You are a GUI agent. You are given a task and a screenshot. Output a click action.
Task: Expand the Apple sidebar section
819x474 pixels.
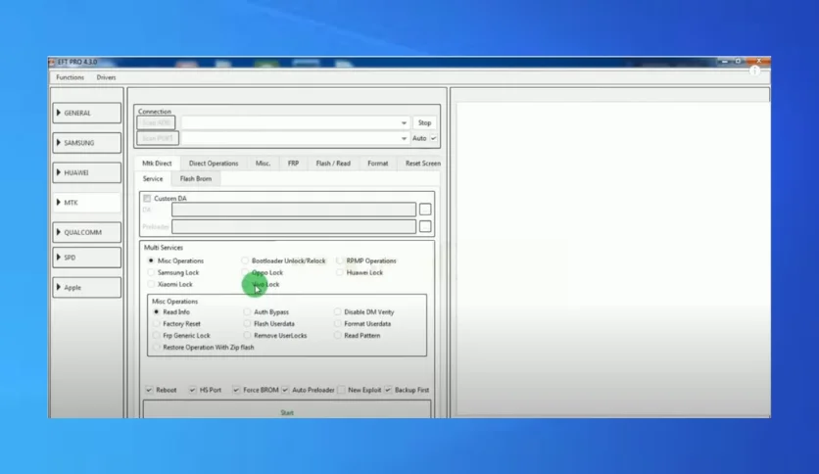[x=87, y=287]
